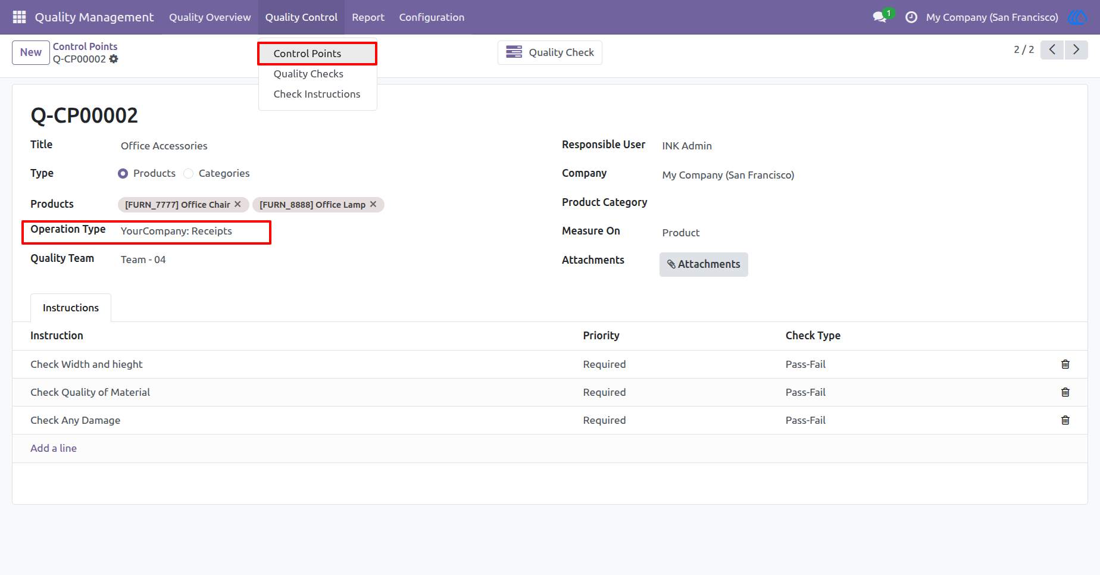Open the apps grid menu icon
This screenshot has width=1100, height=575.
[19, 17]
